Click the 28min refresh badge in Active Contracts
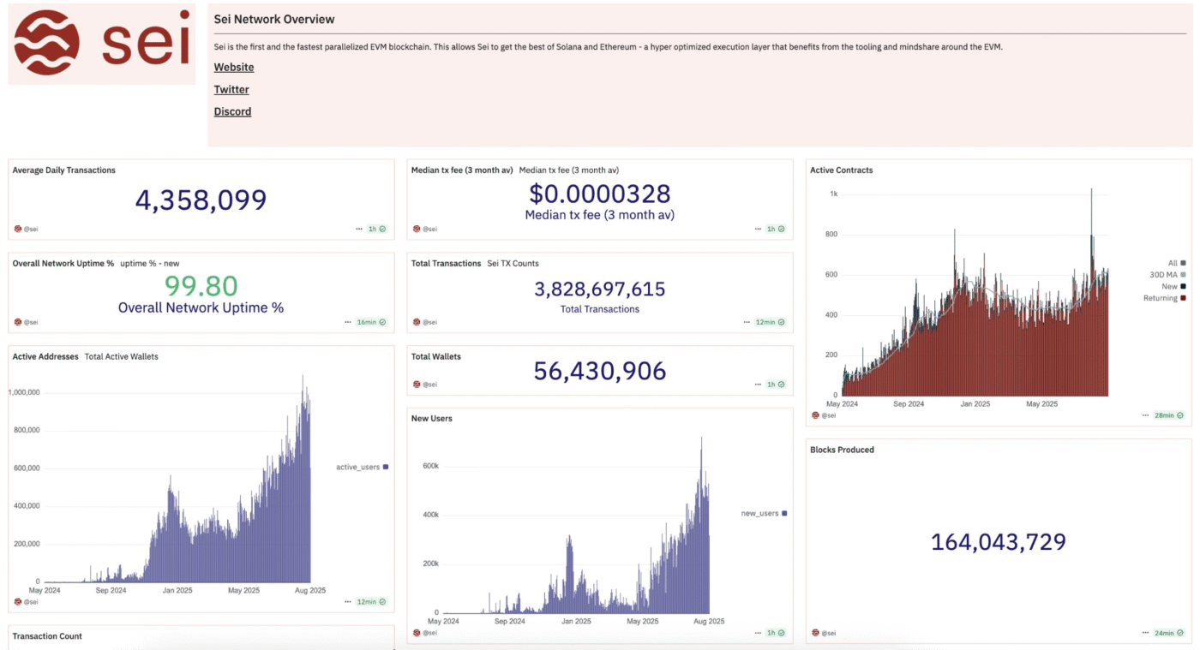 pos(1170,415)
